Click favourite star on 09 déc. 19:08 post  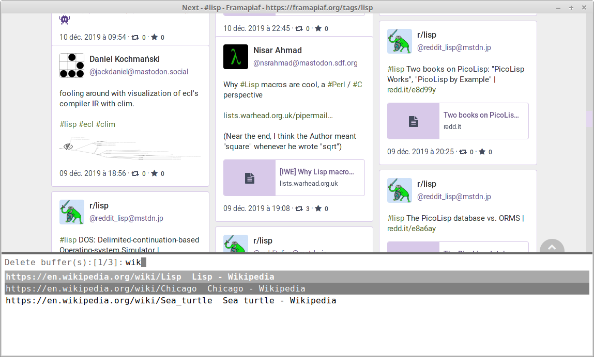pos(318,208)
